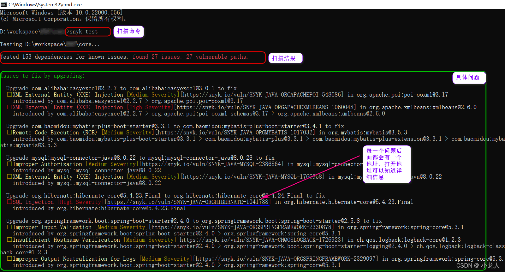Select the Microsoft Corporation copyright line
The width and height of the screenshot is (505, 272).
pos(63,19)
